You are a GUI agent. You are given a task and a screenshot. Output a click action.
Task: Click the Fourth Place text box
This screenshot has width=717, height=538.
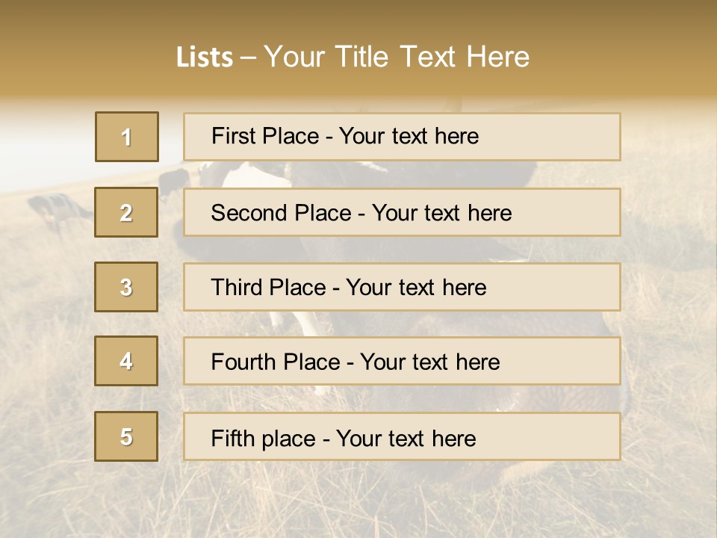click(402, 361)
